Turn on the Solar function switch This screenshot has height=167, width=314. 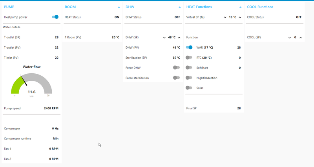point(189,87)
